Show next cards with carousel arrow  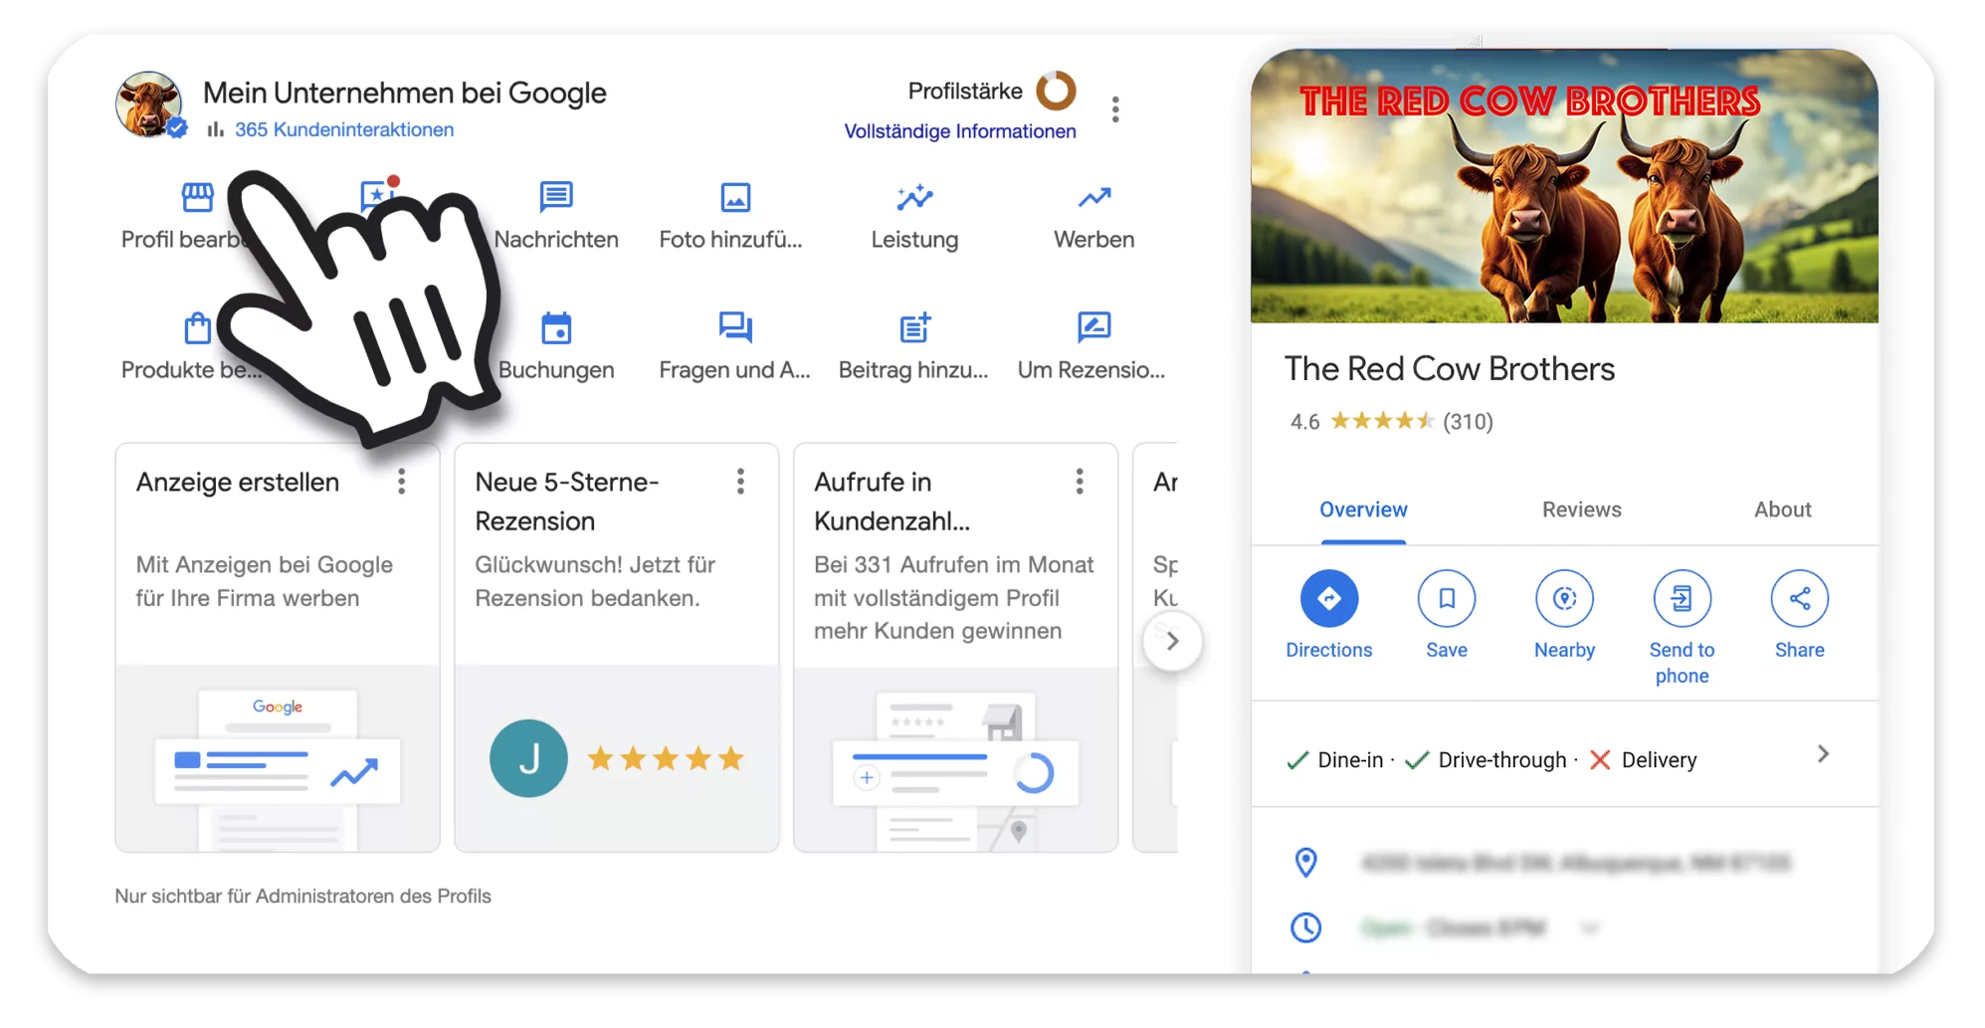tap(1172, 641)
